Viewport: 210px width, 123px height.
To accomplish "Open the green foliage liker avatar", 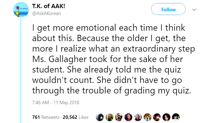I will pyautogui.click(x=110, y=117).
